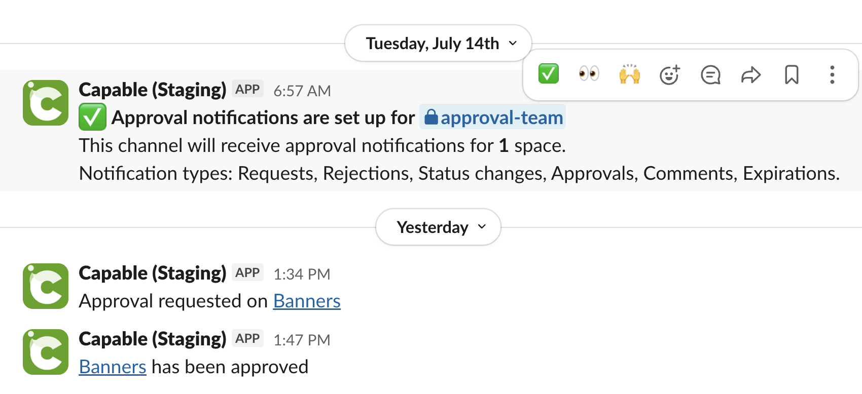Bookmark the message for later
Image resolution: width=862 pixels, height=394 pixels.
tap(792, 75)
